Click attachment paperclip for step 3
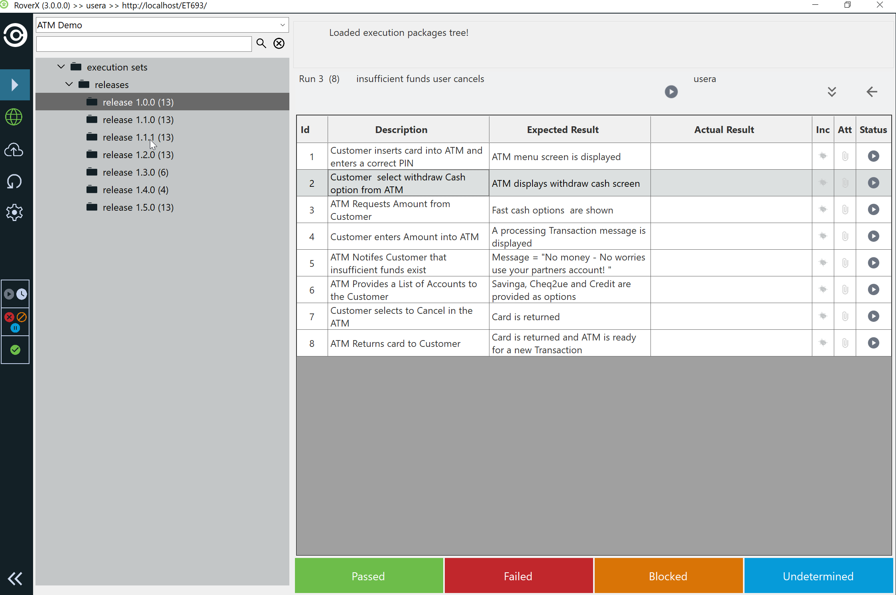Screen dimensions: 896x595 point(845,209)
